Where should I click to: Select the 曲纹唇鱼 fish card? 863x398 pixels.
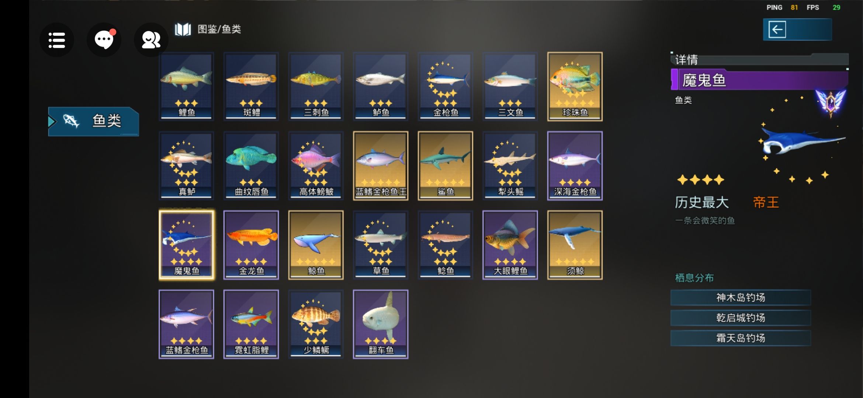pos(251,166)
